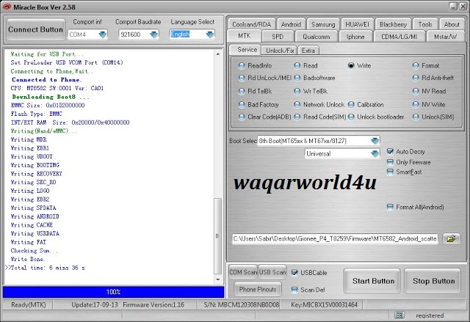Click the 100% progress bar
470x322 pixels.
point(113,292)
